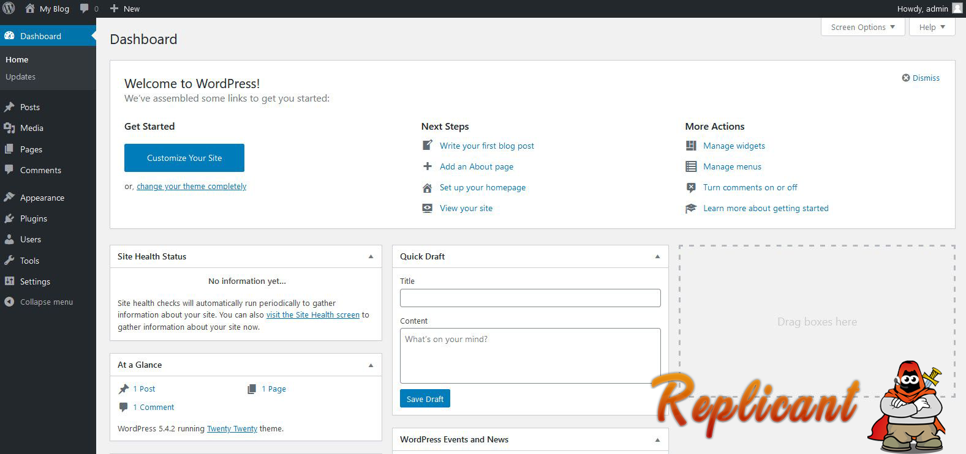The width and height of the screenshot is (966, 454).
Task: Click the house icon beside Set up your homepage
Action: 428,188
